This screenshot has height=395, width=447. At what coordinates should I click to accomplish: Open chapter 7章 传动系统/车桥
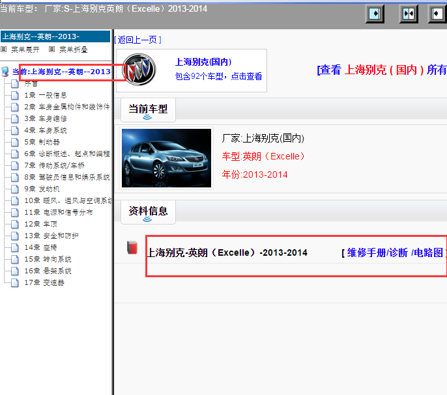pyautogui.click(x=55, y=165)
